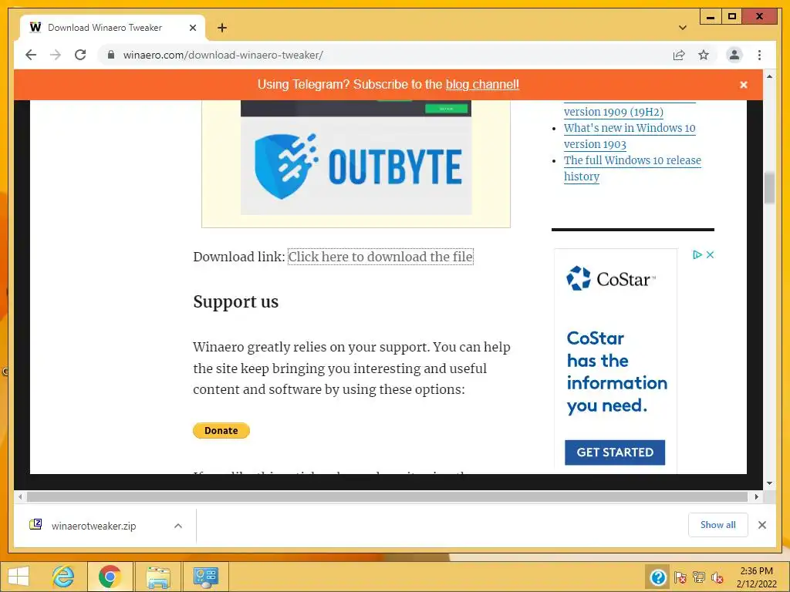The height and width of the screenshot is (592, 790).
Task: Open the Control Panel taskbar icon
Action: pyautogui.click(x=205, y=577)
